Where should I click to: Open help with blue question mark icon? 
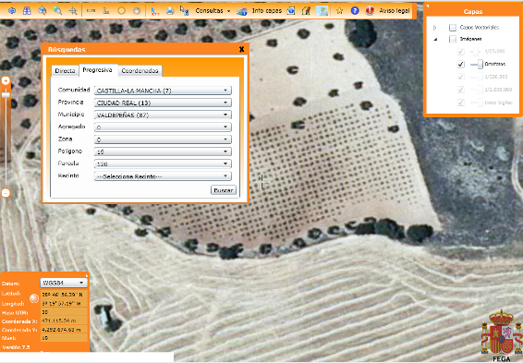[x=355, y=11]
